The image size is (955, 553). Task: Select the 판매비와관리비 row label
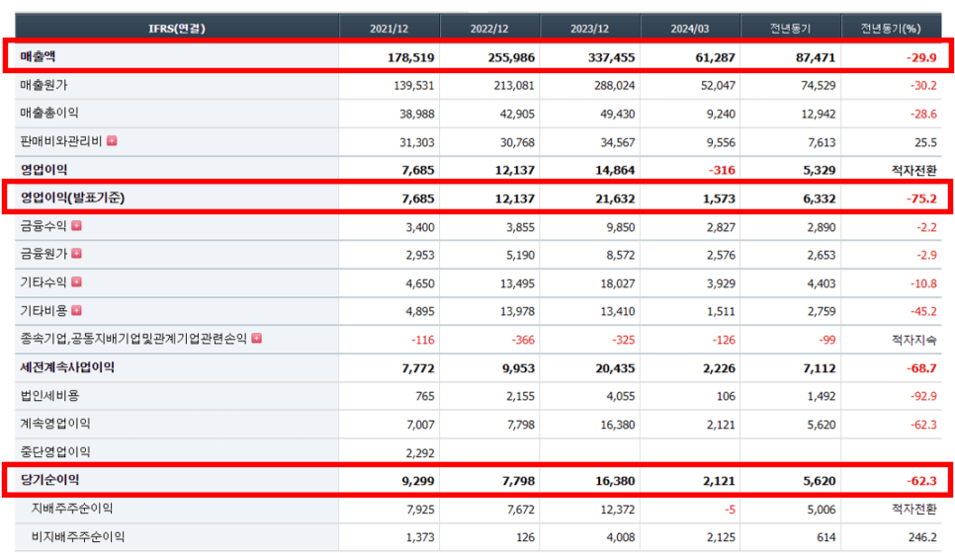click(61, 141)
